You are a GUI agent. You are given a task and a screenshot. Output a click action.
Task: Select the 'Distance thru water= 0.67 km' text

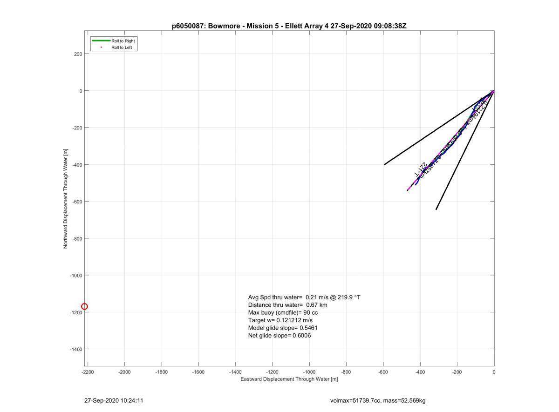pyautogui.click(x=287, y=305)
